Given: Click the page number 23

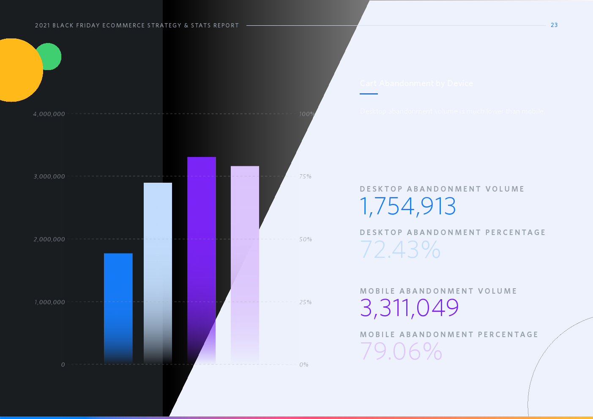Looking at the screenshot, I should (554, 25).
